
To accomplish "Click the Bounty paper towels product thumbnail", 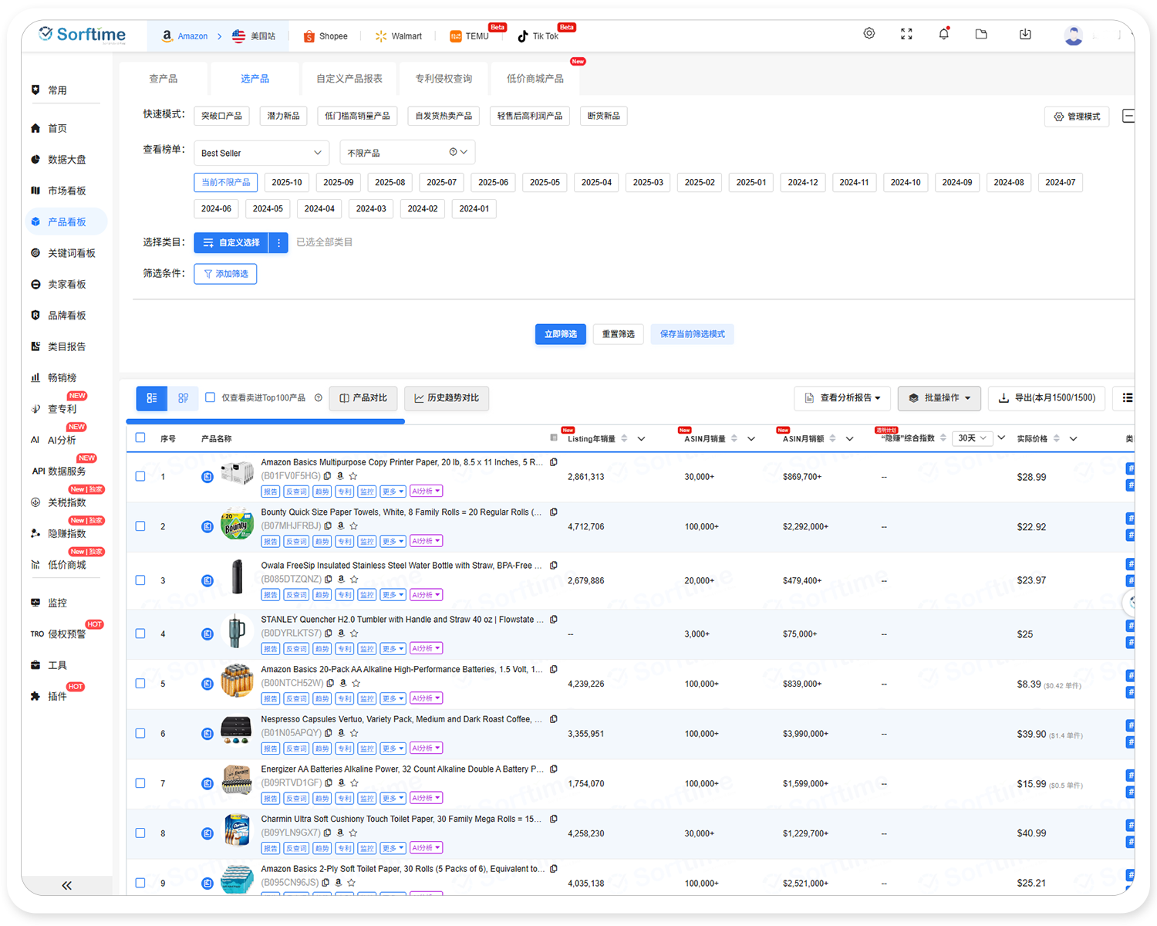I will point(237,526).
